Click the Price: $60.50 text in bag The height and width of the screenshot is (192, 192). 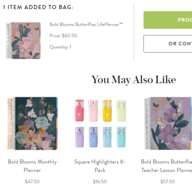(63, 36)
